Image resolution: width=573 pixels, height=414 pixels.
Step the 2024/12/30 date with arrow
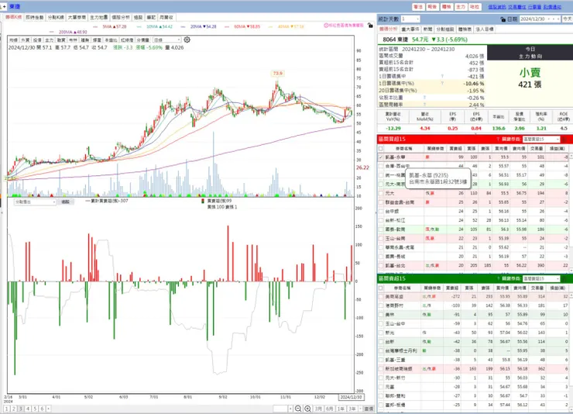point(554,19)
